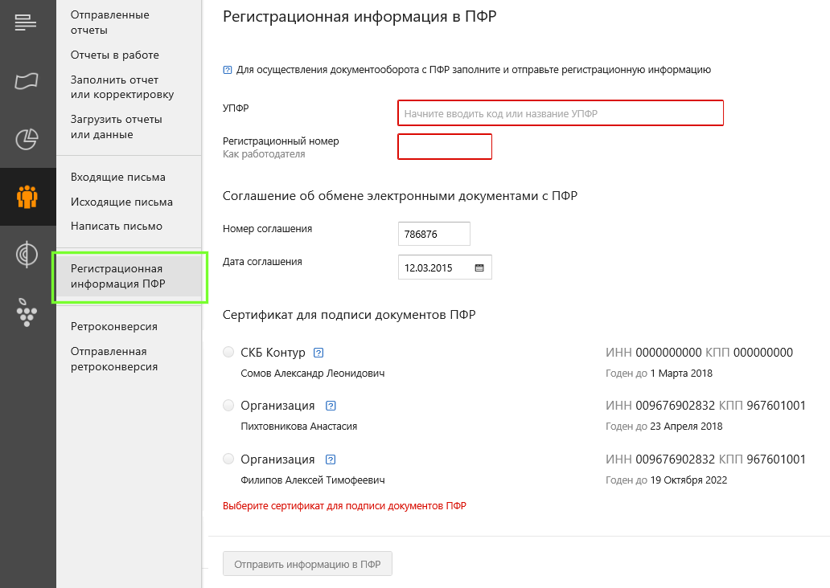The height and width of the screenshot is (588, 830).
Task: Open the pie chart section icon
Action: pyautogui.click(x=27, y=139)
